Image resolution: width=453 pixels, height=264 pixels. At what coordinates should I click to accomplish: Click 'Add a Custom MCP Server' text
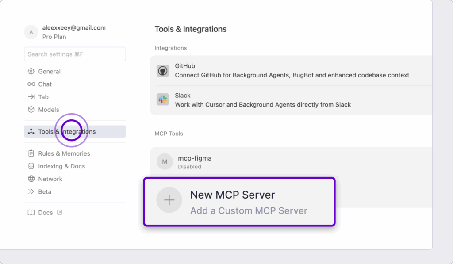[x=249, y=211]
